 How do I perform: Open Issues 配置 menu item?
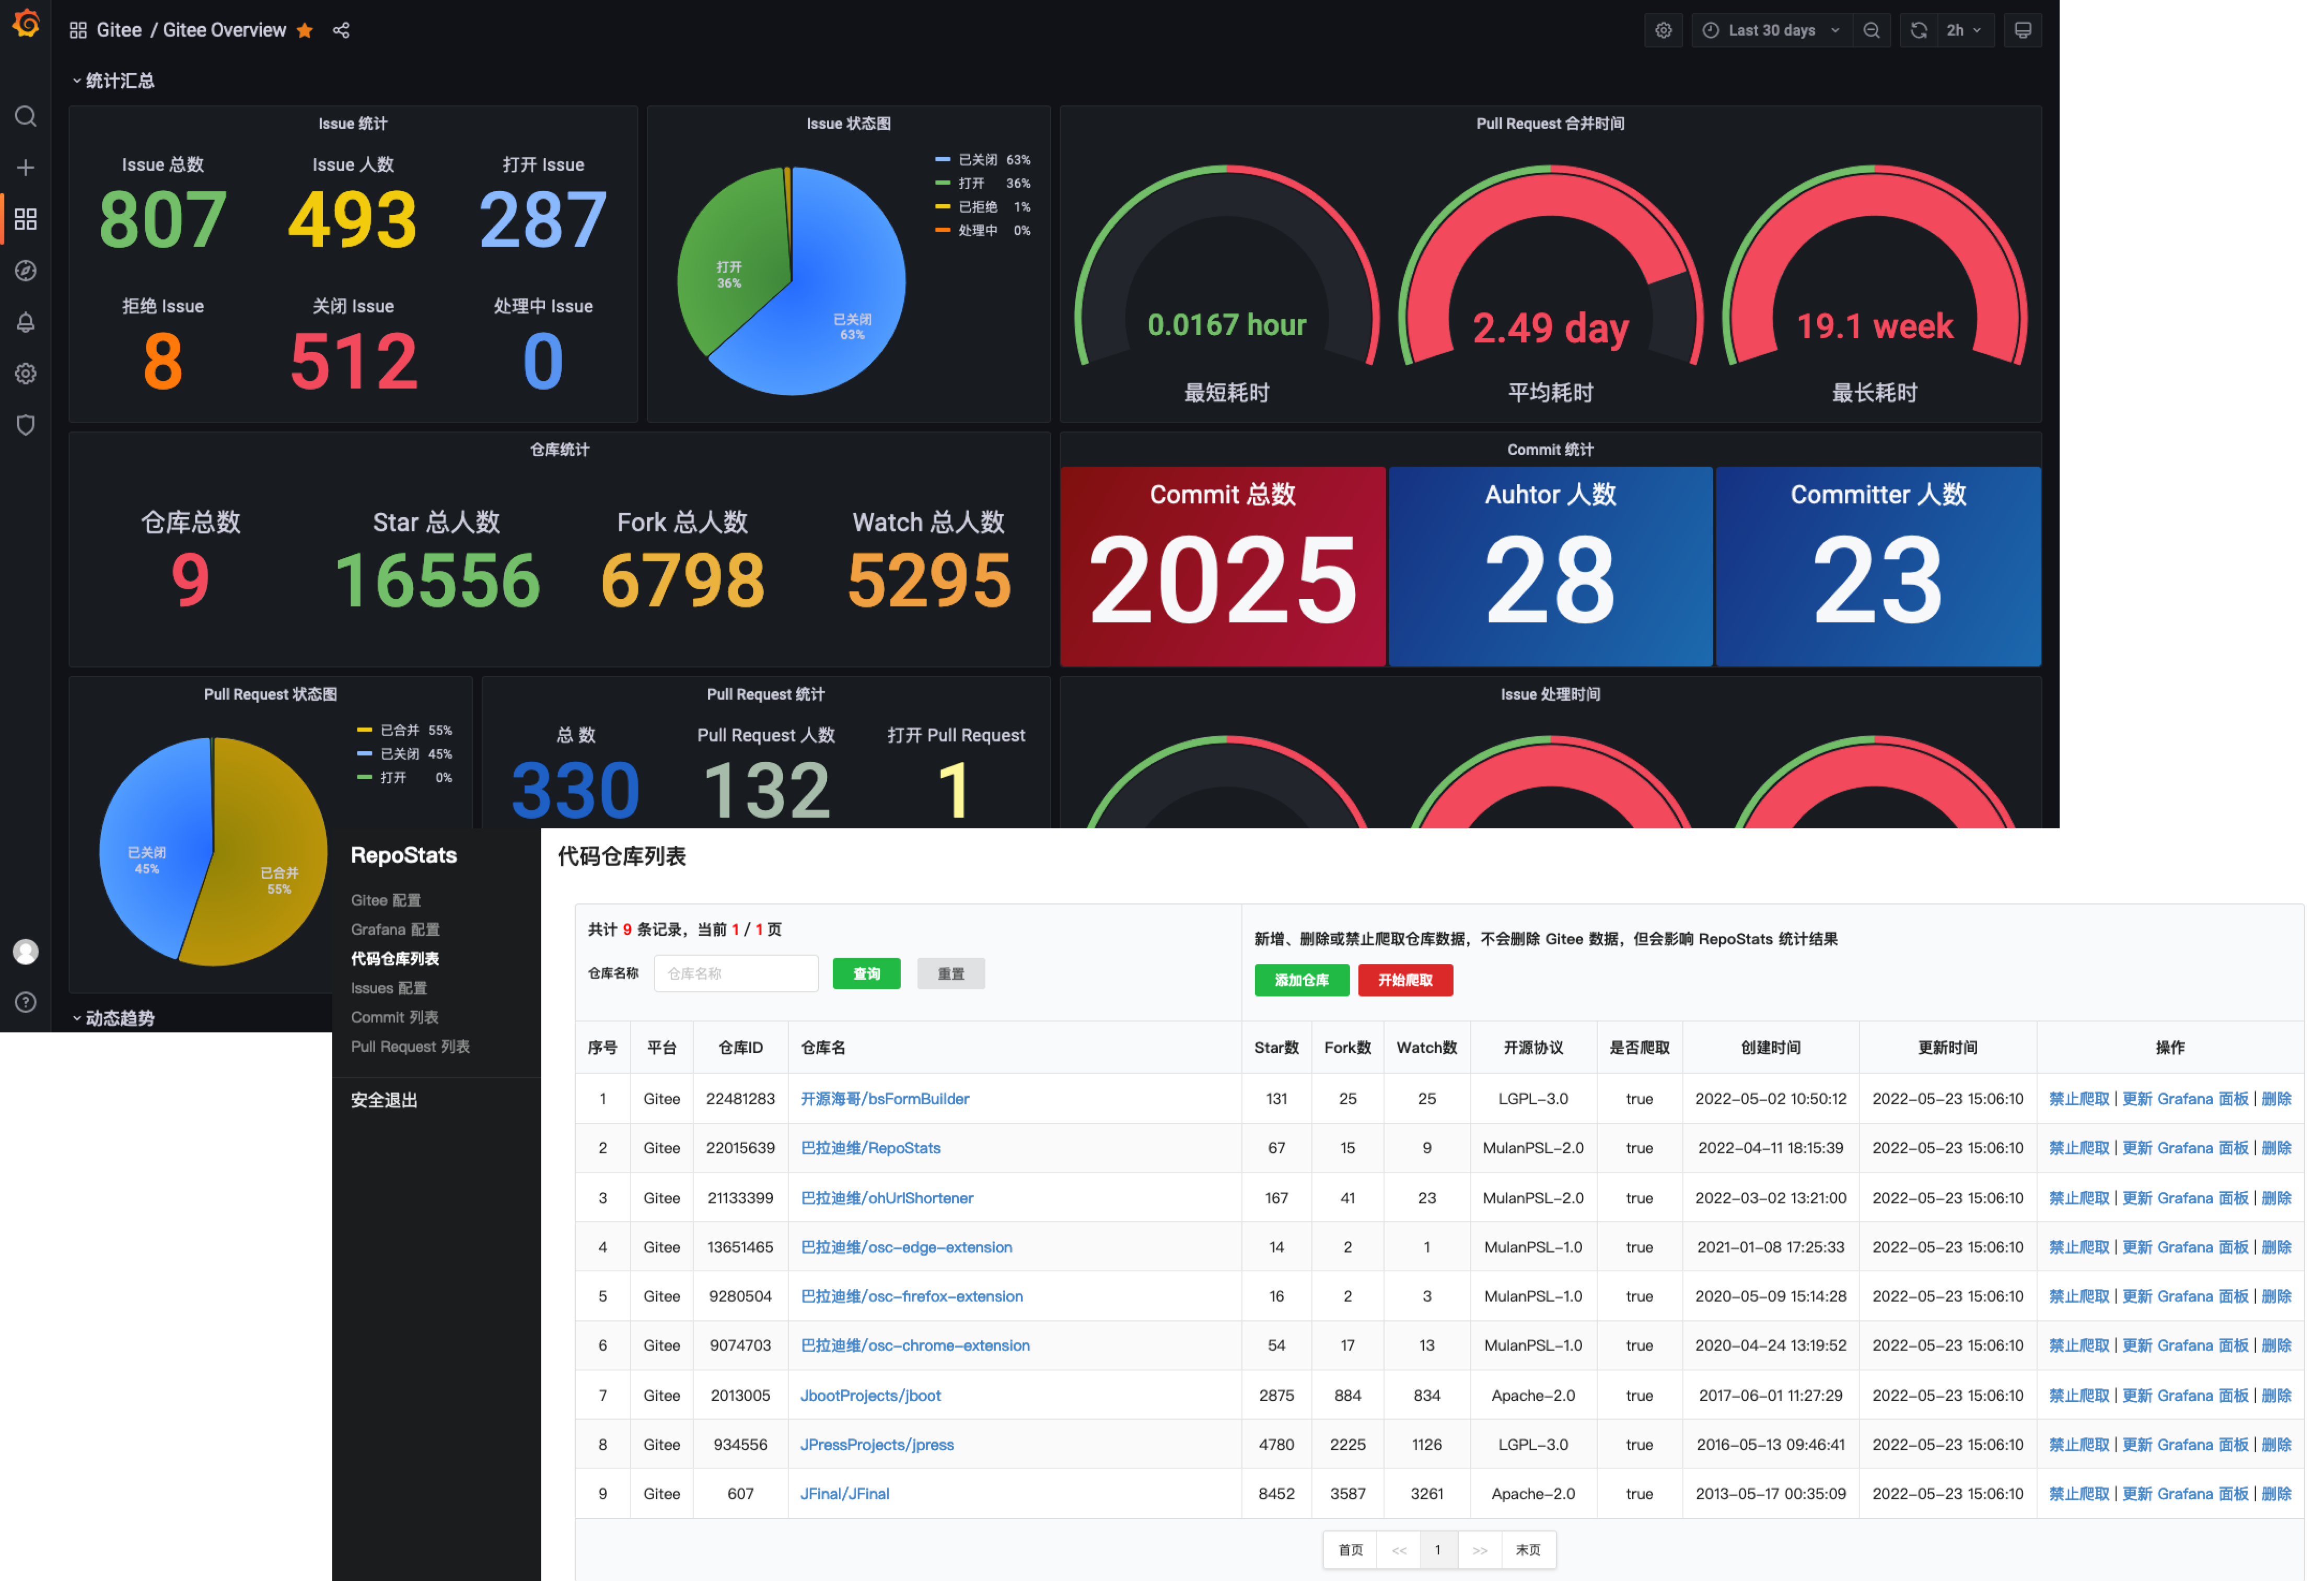[x=389, y=988]
